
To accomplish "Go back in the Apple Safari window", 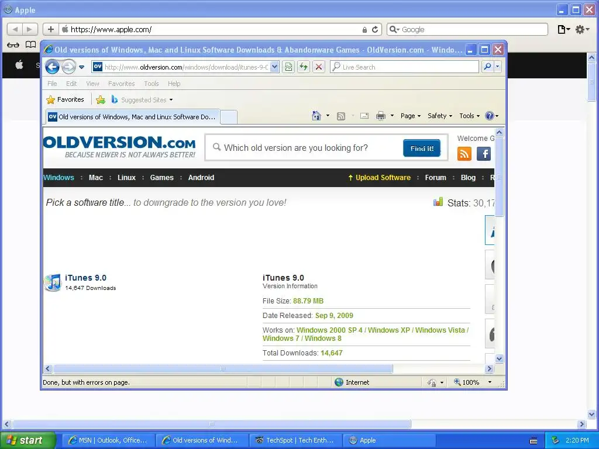I will click(15, 29).
